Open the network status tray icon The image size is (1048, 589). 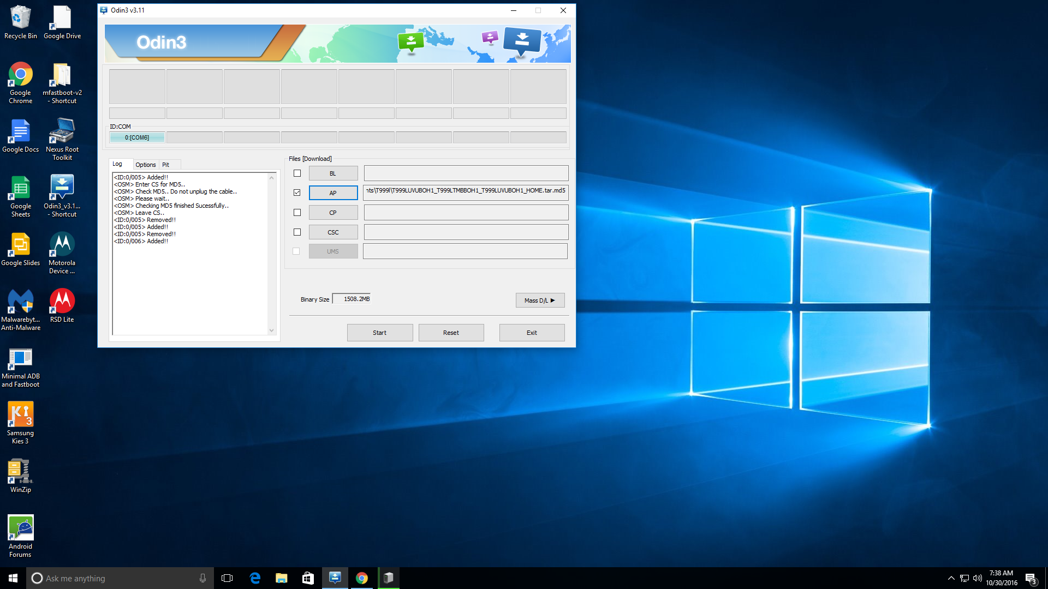pyautogui.click(x=964, y=578)
